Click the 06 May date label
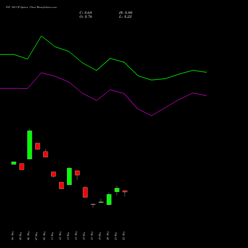This screenshot has height=248, width=248. click(29, 236)
